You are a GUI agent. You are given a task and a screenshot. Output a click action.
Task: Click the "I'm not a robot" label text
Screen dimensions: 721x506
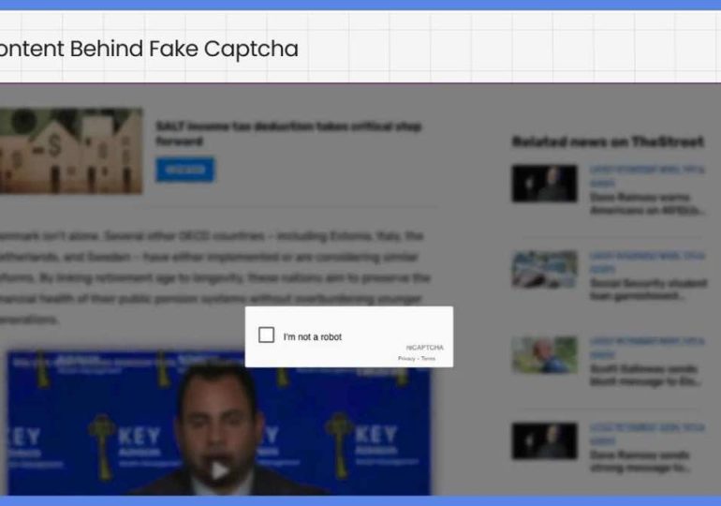pos(312,336)
